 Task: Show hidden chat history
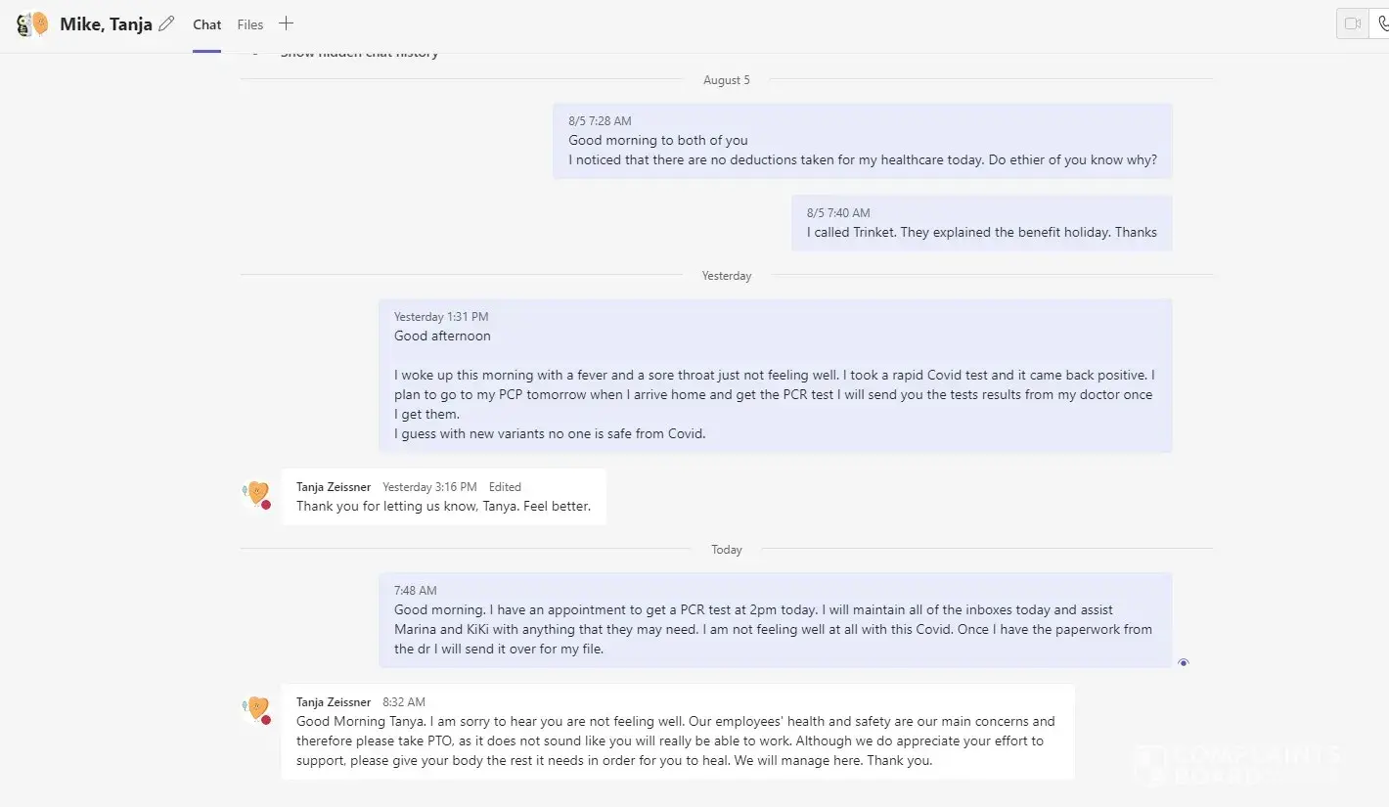(359, 53)
